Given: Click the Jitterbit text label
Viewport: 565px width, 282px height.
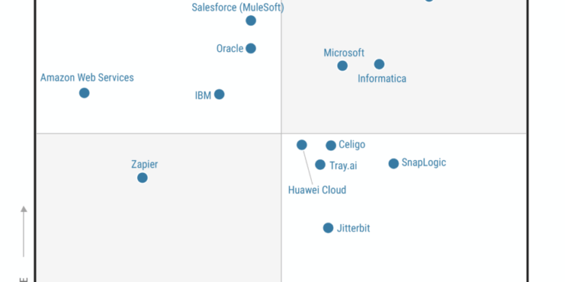Looking at the screenshot, I should click(x=353, y=228).
